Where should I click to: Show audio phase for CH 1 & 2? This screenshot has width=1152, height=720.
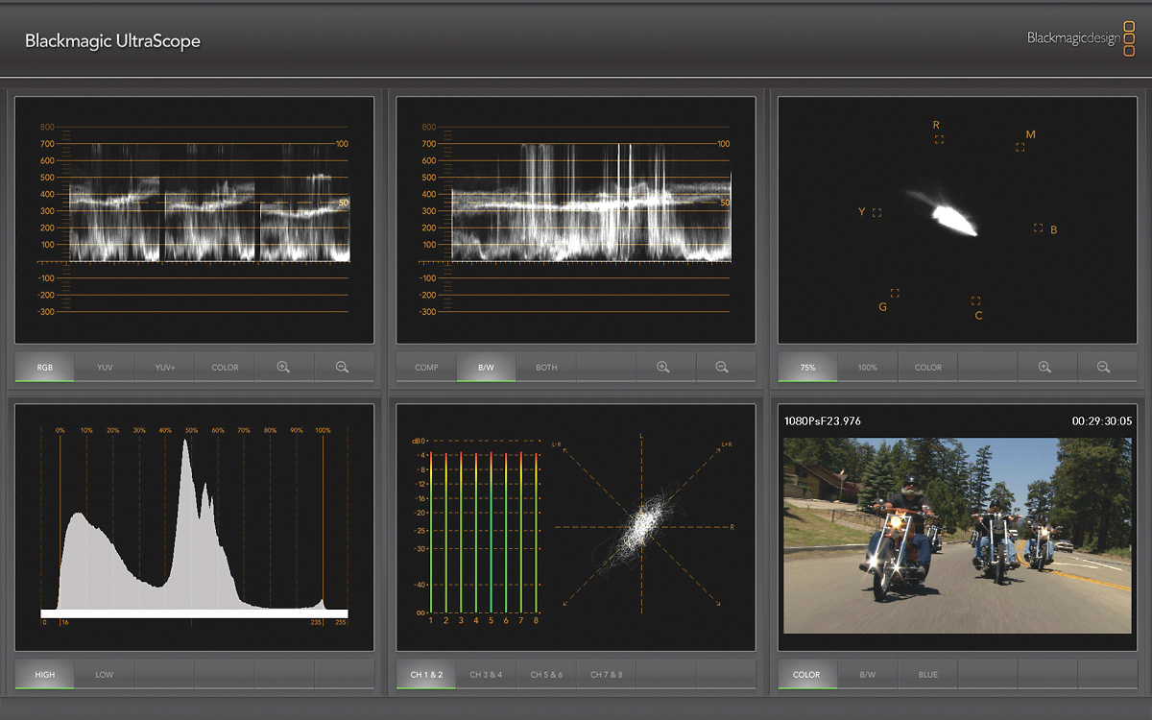pyautogui.click(x=426, y=674)
